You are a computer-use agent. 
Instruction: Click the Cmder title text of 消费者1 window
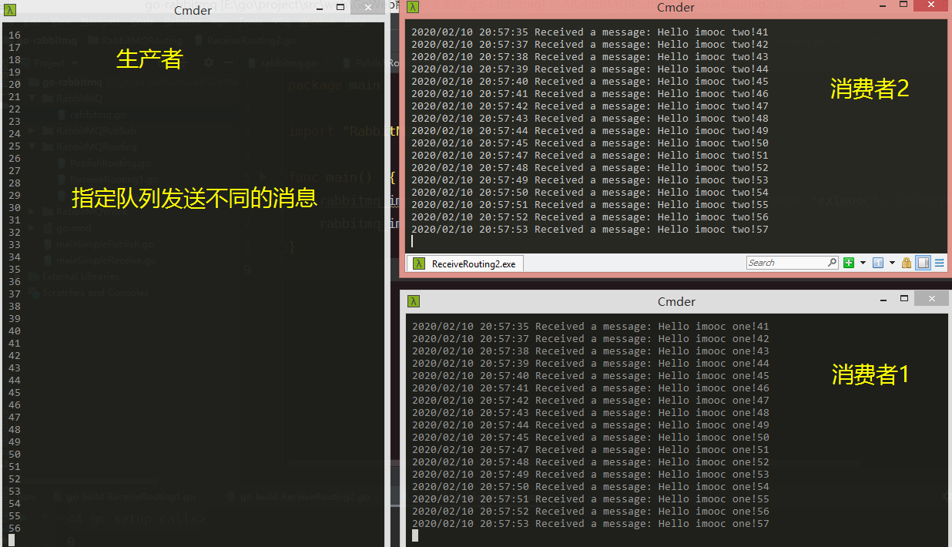click(675, 301)
